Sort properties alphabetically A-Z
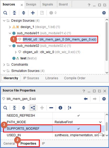The image size is (109, 148). click(70, 108)
